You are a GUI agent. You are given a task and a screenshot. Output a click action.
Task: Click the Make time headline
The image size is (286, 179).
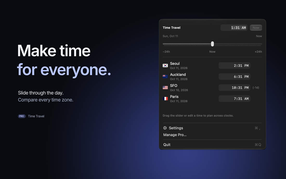(54, 51)
